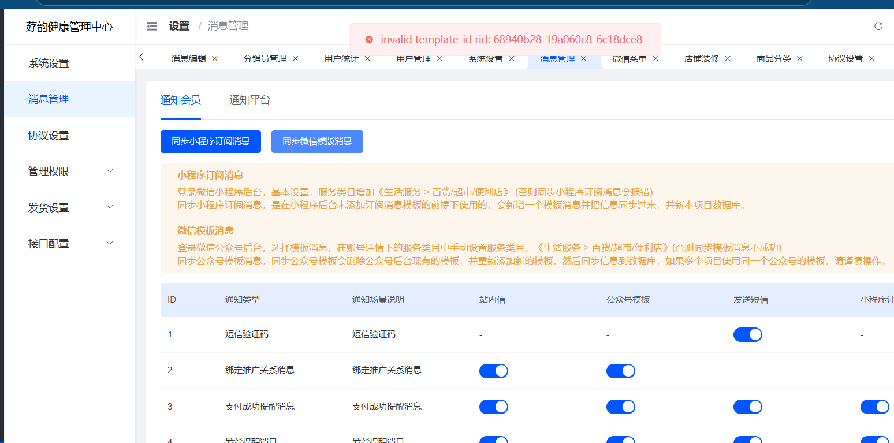Close the 微信菜单 tab

[655, 59]
